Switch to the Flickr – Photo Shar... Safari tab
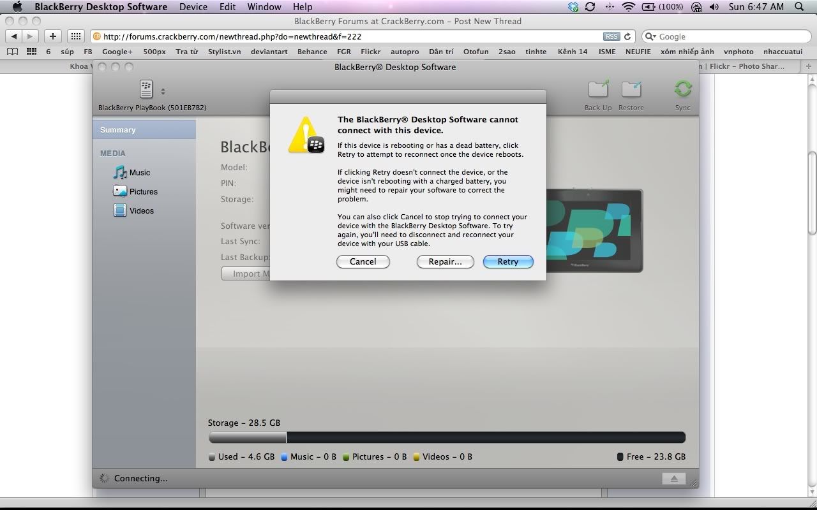Image resolution: width=817 pixels, height=510 pixels. coord(750,66)
